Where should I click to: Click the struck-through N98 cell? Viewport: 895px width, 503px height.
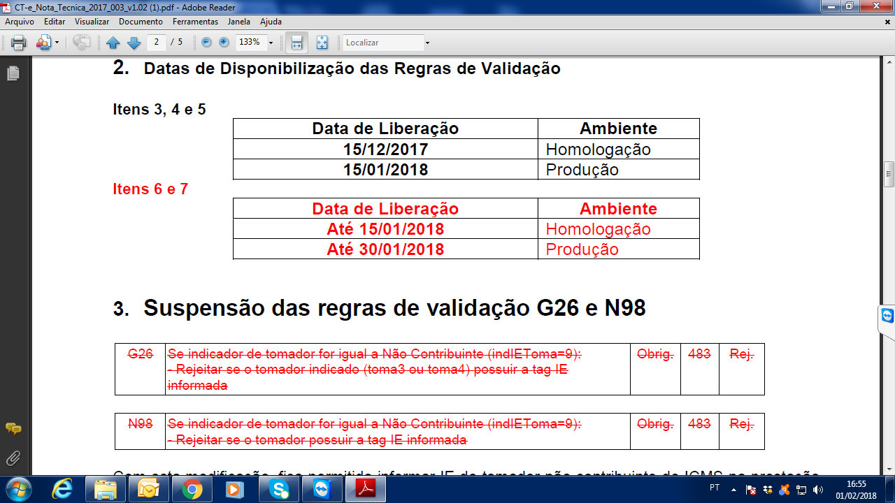pyautogui.click(x=140, y=431)
